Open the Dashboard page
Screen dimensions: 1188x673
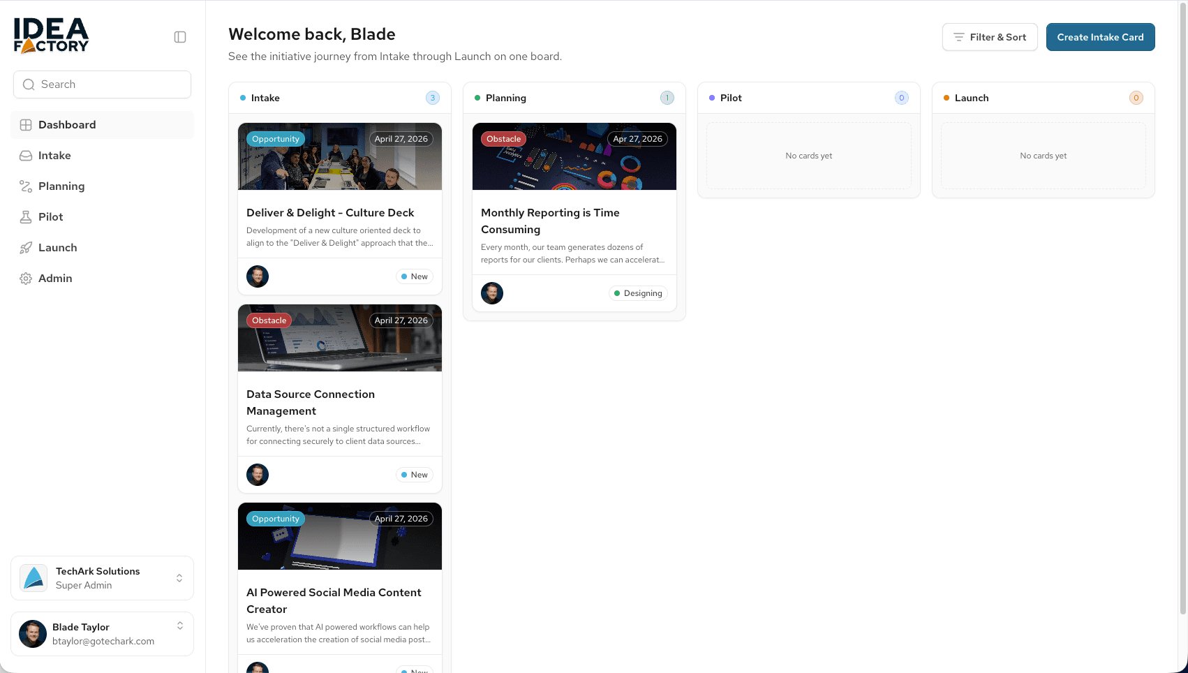click(x=103, y=125)
